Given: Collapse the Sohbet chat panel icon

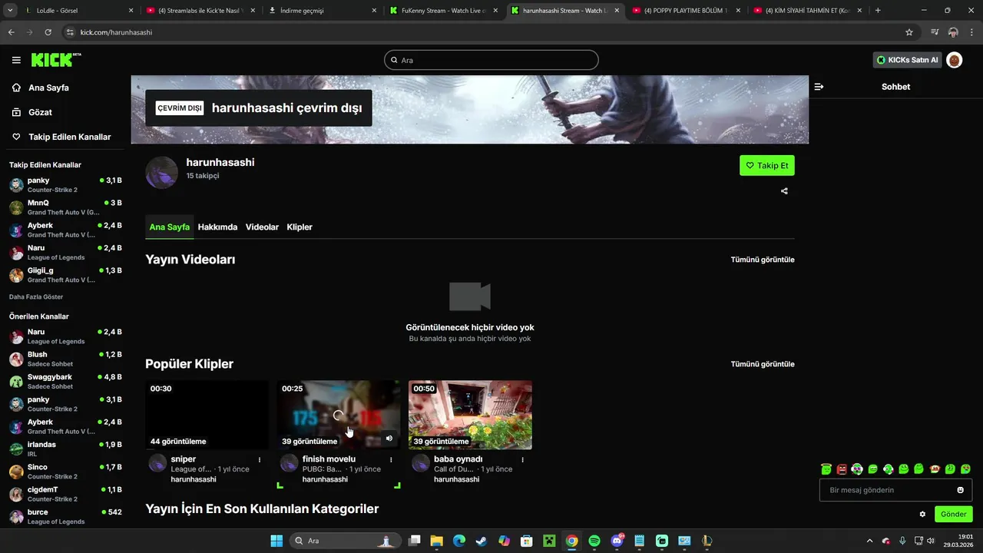Looking at the screenshot, I should click(819, 87).
